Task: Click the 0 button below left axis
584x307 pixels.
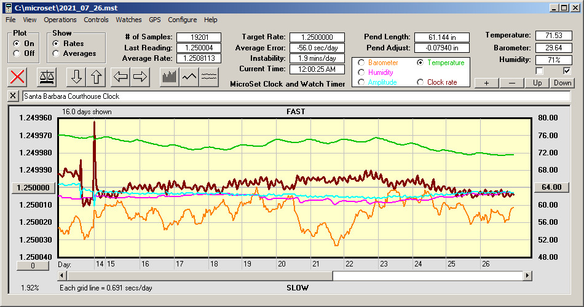Action: (33, 266)
